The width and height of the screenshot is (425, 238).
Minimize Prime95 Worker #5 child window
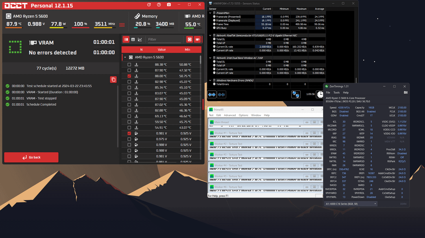[307, 176]
